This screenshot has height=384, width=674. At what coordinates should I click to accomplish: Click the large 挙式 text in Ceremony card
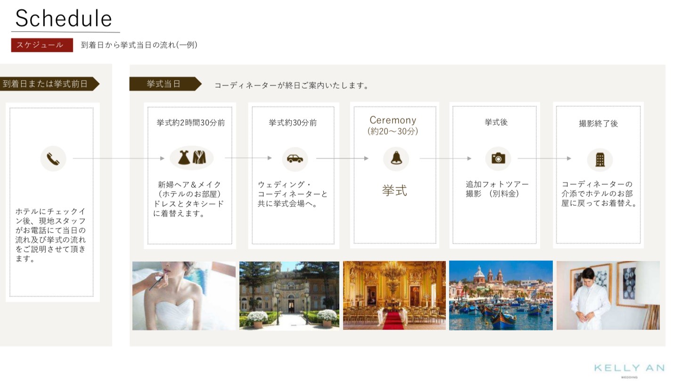click(395, 191)
